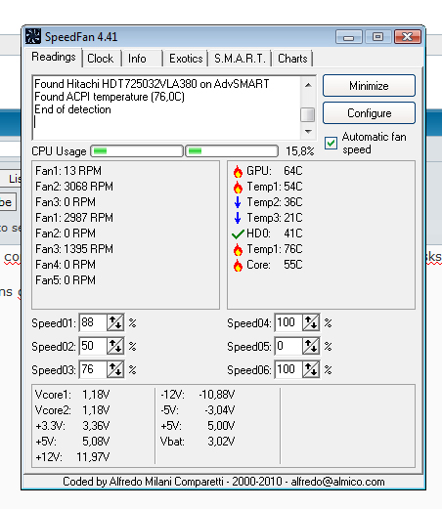
Task: Click the Vbat 3,02V voltage reading
Action: click(x=198, y=442)
